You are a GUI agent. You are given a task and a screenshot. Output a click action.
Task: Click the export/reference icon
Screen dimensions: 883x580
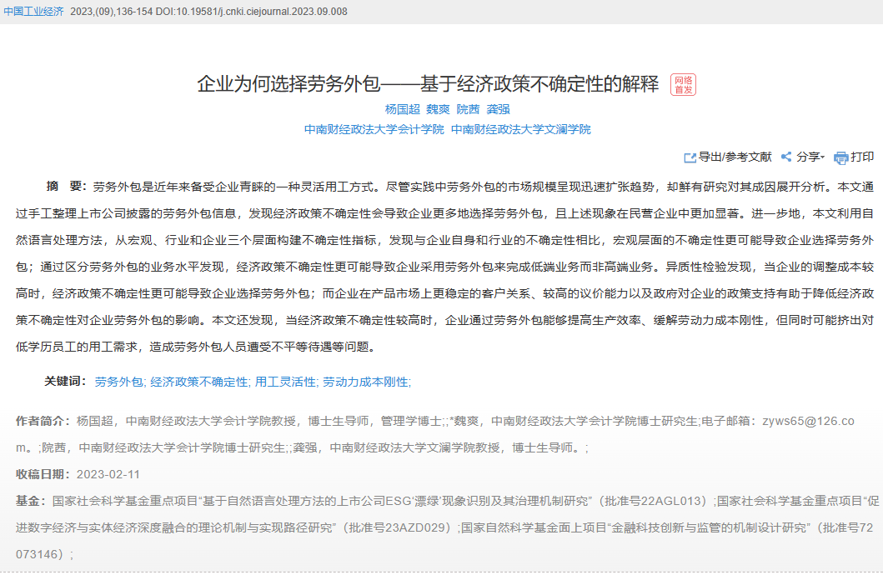coord(690,157)
